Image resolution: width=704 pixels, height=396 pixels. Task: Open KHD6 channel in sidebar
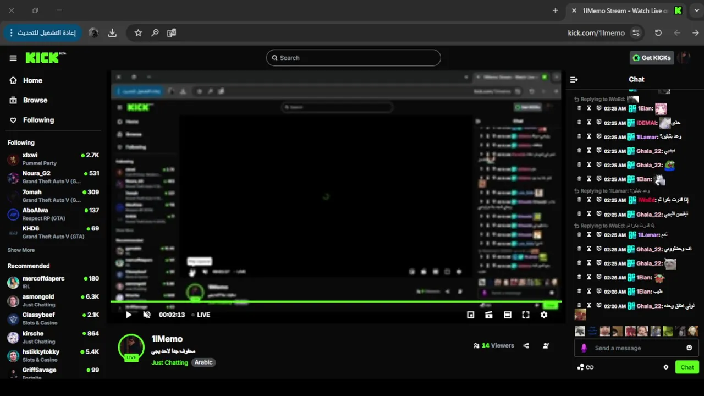[53, 232]
